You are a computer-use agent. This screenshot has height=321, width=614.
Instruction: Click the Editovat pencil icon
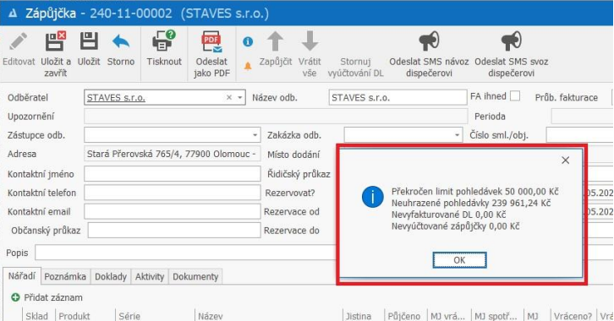click(18, 41)
